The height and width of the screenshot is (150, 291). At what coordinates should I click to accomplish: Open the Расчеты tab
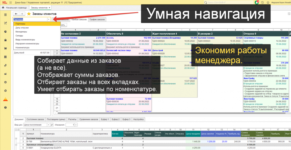72,119
